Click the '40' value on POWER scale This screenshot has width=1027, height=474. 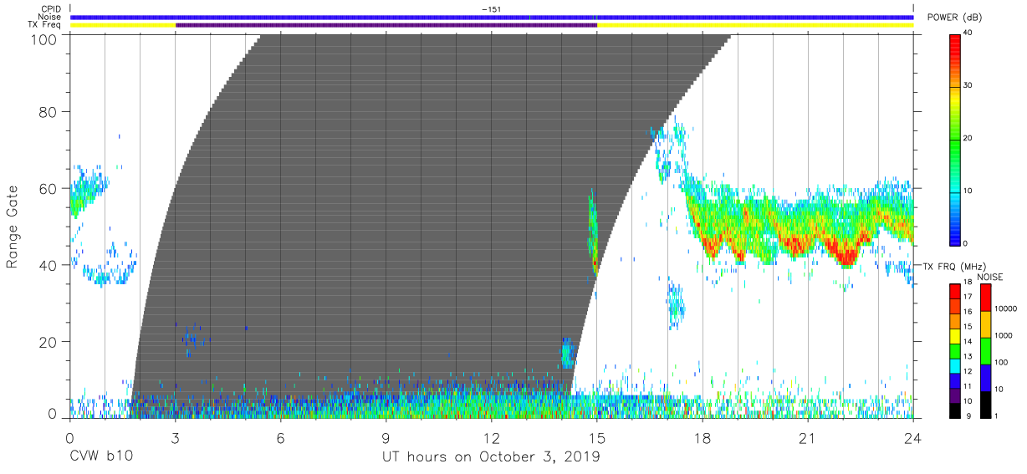pos(968,33)
